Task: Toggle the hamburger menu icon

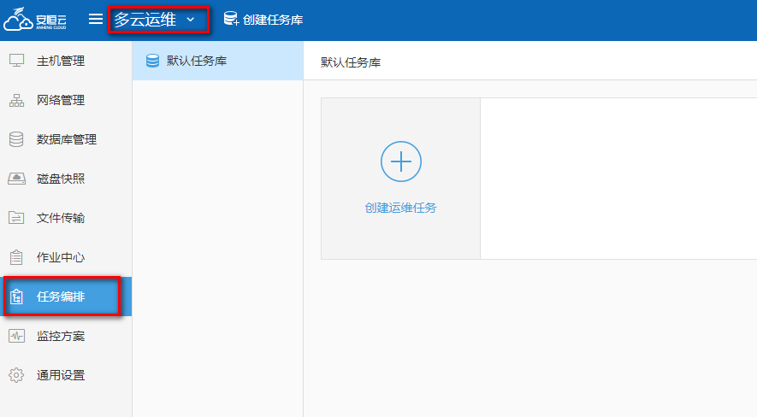Action: (96, 19)
